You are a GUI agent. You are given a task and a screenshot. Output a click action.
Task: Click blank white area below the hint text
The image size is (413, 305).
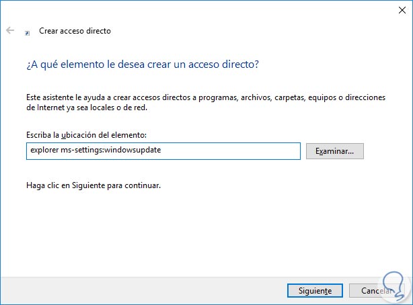[202, 235]
